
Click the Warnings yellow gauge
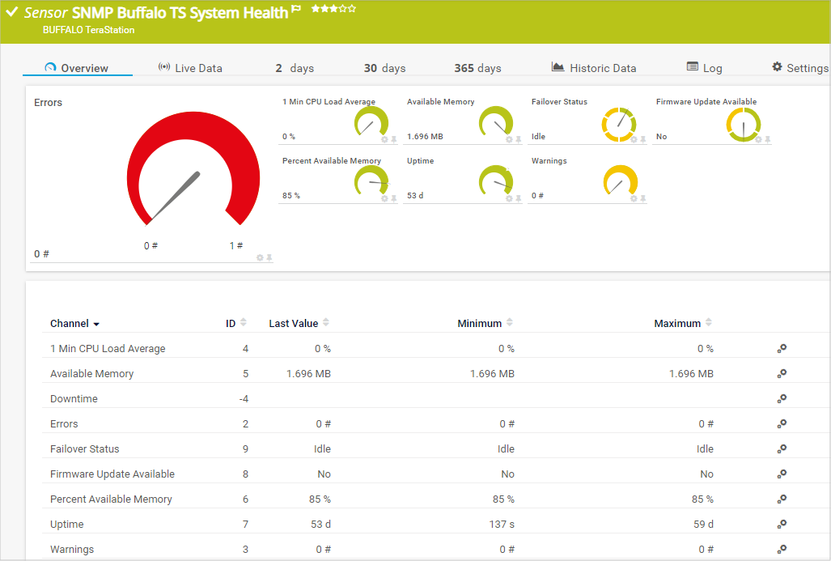point(621,181)
